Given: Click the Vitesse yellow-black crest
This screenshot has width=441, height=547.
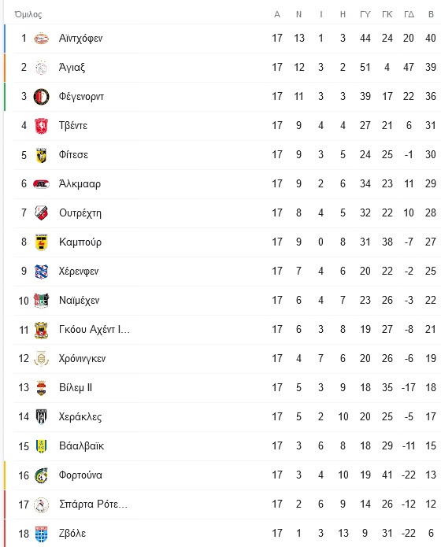Looking at the screenshot, I should [41, 155].
